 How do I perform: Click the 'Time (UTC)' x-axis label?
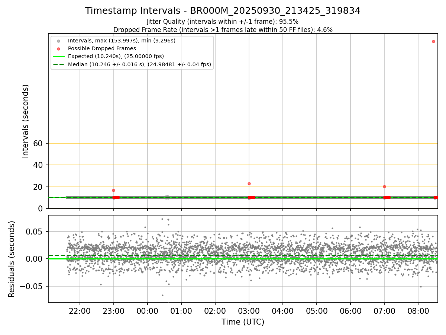pyautogui.click(x=243, y=322)
